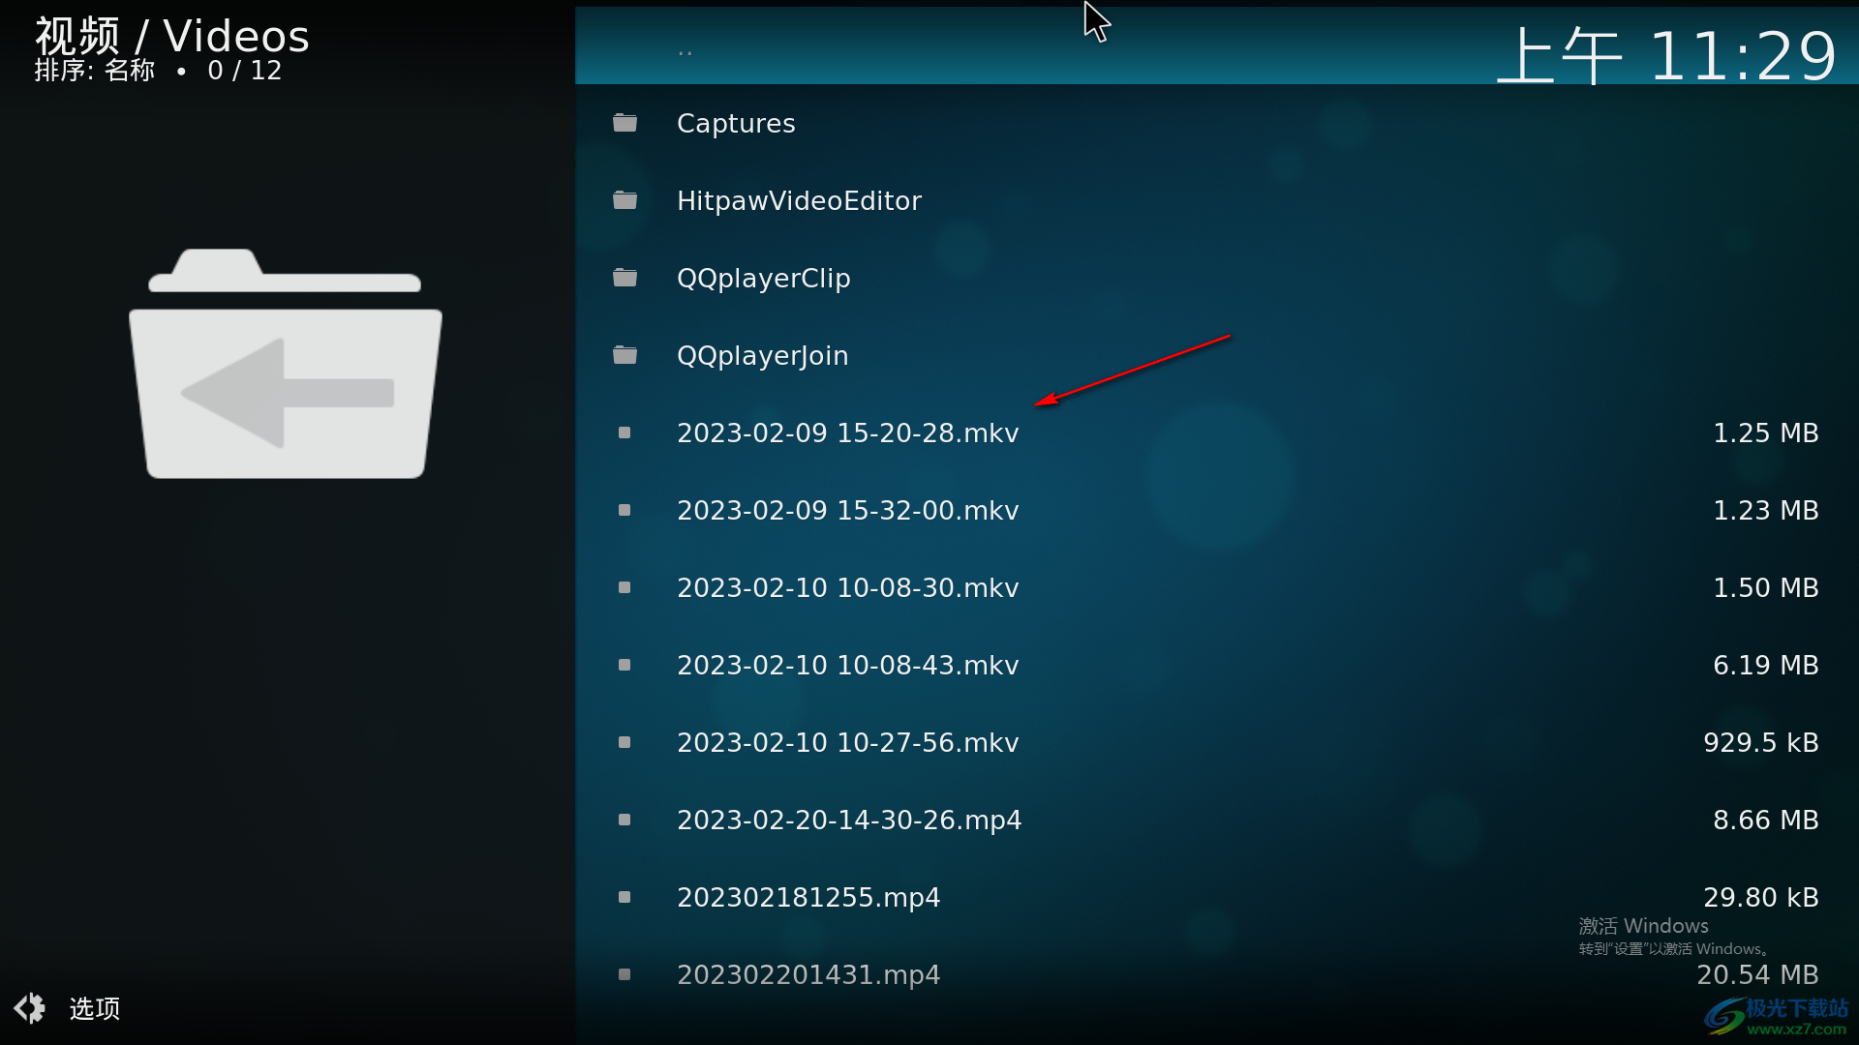
Task: Select 202302201431.mp4 video
Action: pos(1216,974)
